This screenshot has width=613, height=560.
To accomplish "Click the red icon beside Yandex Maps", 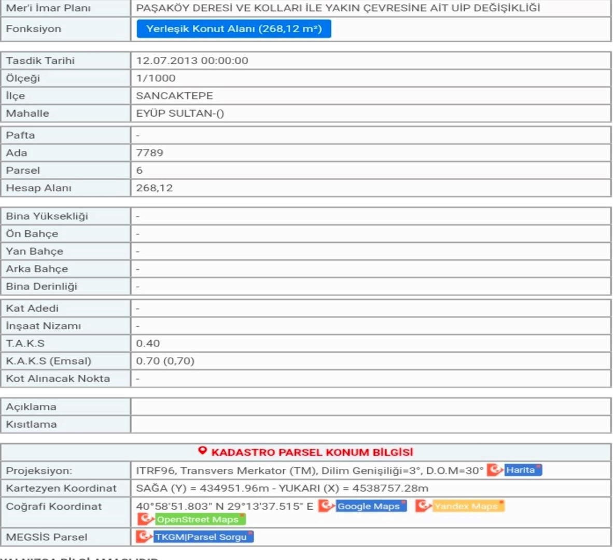I will click(423, 506).
